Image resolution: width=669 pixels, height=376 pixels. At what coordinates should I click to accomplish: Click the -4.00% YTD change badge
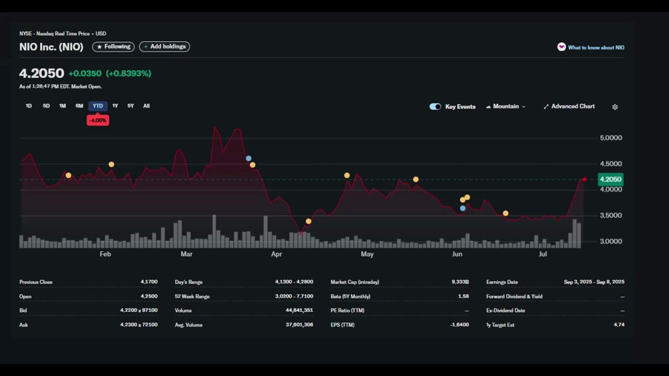tap(98, 120)
